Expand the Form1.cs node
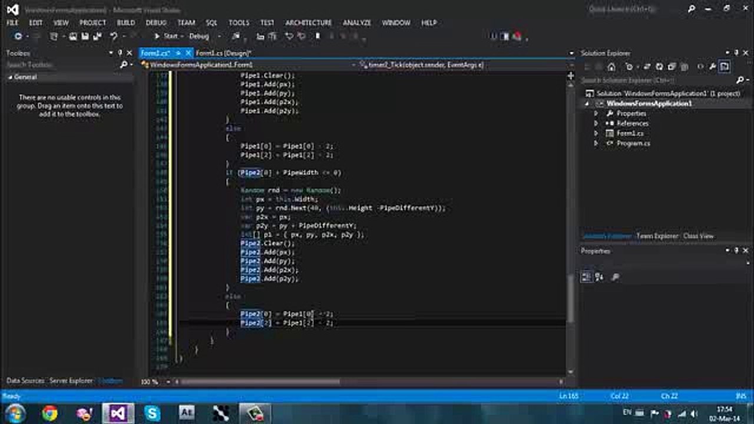This screenshot has width=754, height=424. 596,134
